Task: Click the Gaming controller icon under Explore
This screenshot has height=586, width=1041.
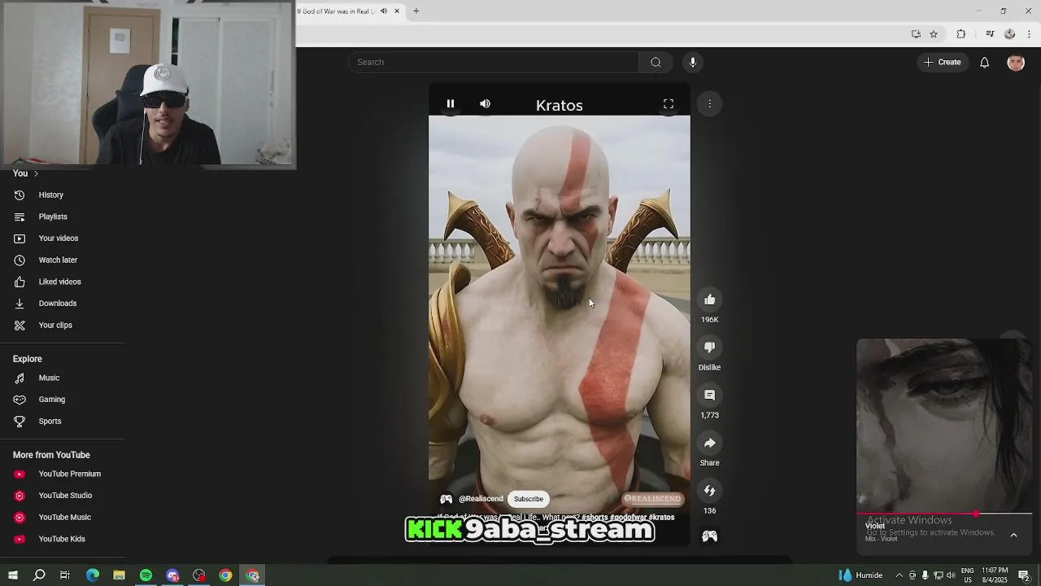Action: pos(20,400)
